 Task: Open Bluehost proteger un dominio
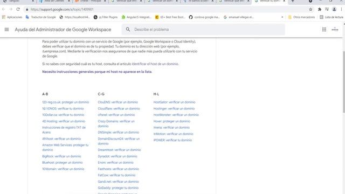coord(63,163)
